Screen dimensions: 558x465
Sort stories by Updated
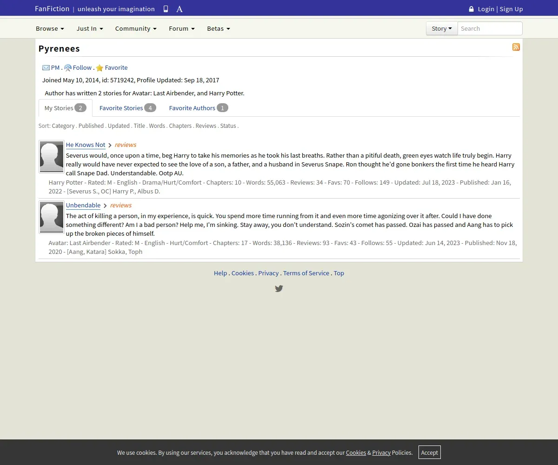coord(119,126)
